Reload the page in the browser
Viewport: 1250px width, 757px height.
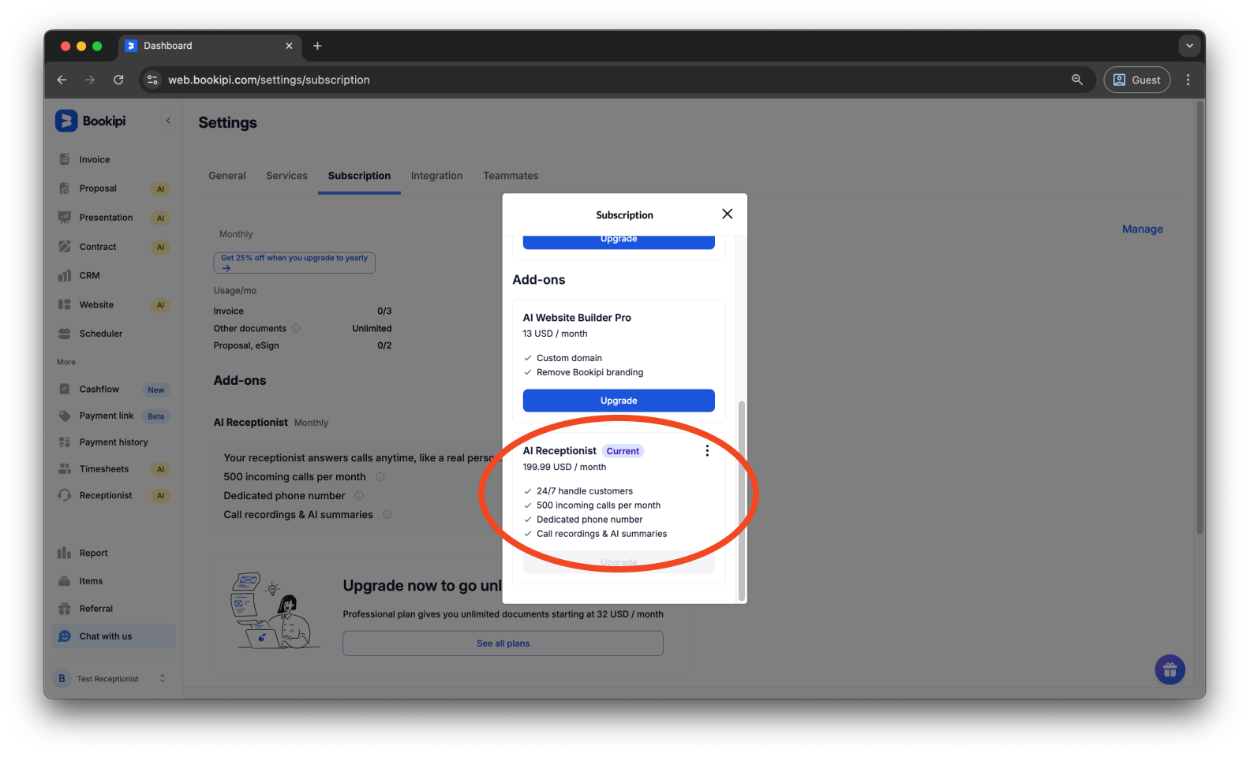click(118, 80)
